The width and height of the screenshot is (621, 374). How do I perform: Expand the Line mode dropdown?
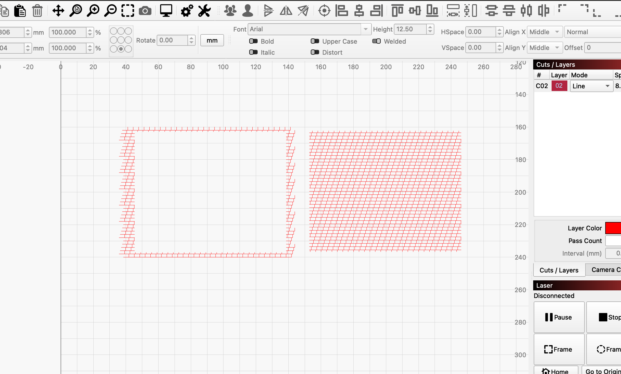click(591, 86)
